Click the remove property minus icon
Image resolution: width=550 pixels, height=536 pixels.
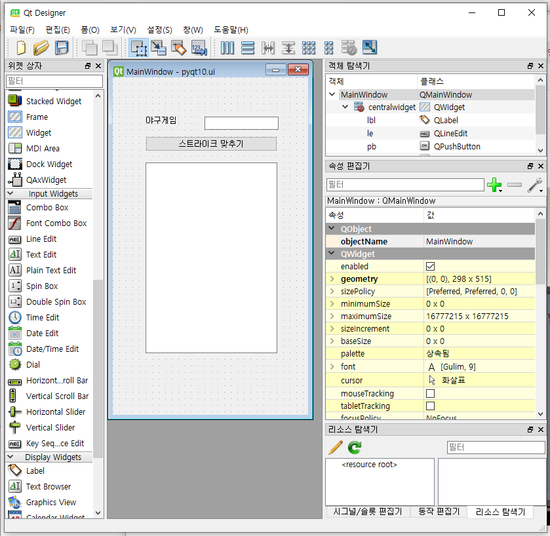click(x=514, y=185)
